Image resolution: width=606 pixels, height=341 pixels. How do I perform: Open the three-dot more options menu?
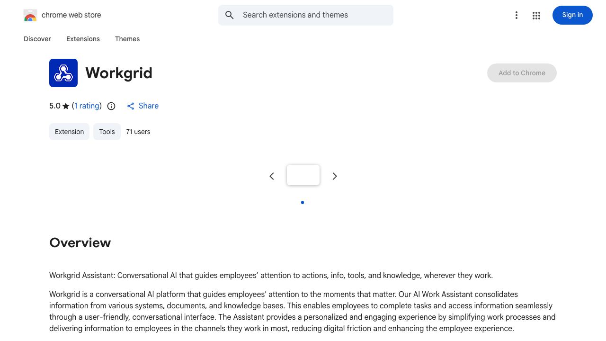517,15
